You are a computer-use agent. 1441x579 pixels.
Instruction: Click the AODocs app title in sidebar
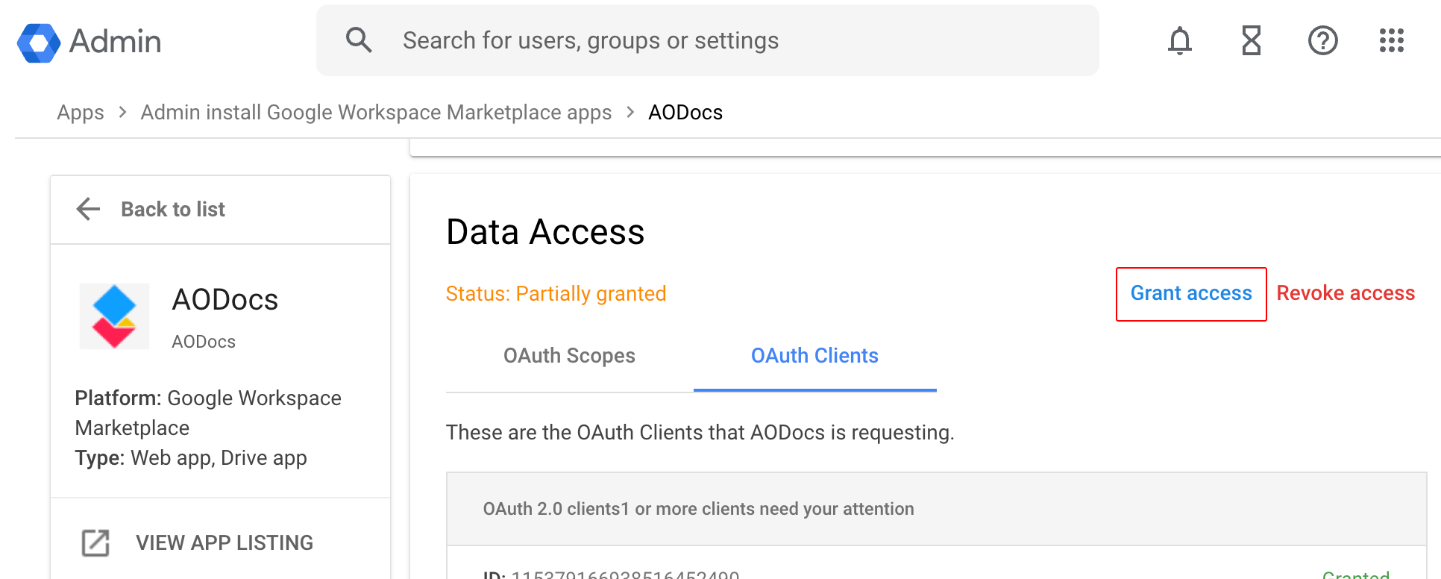[x=225, y=300]
